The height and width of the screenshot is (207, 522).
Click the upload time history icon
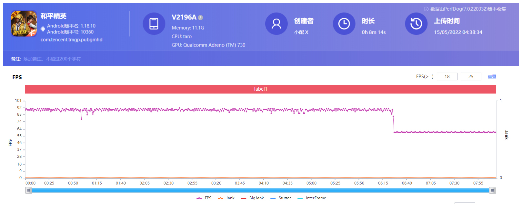tap(416, 24)
